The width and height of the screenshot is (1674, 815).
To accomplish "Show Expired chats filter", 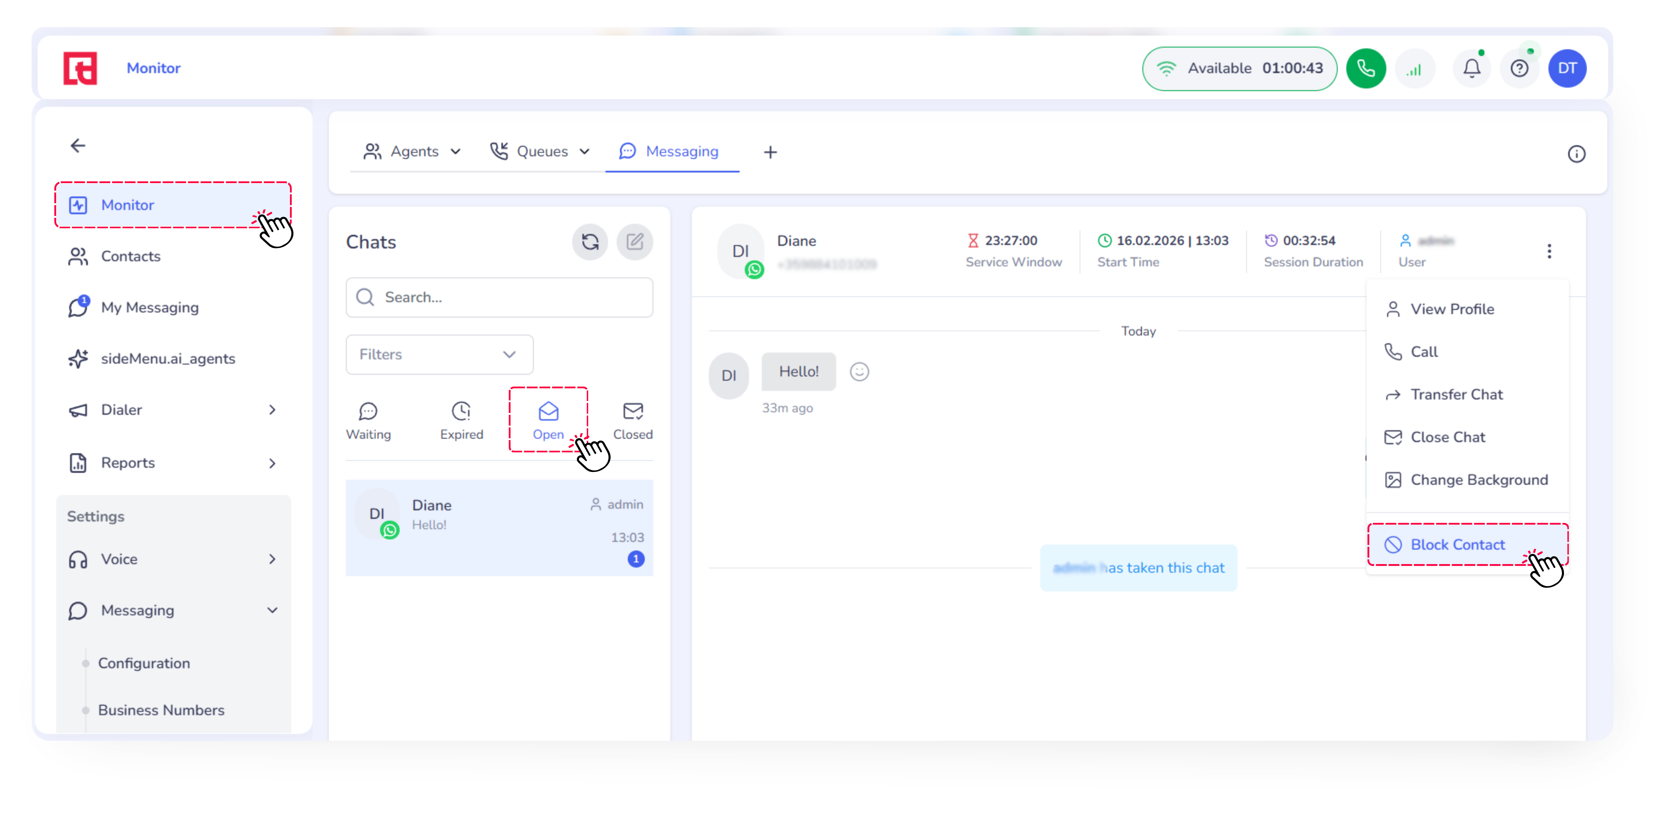I will [461, 421].
